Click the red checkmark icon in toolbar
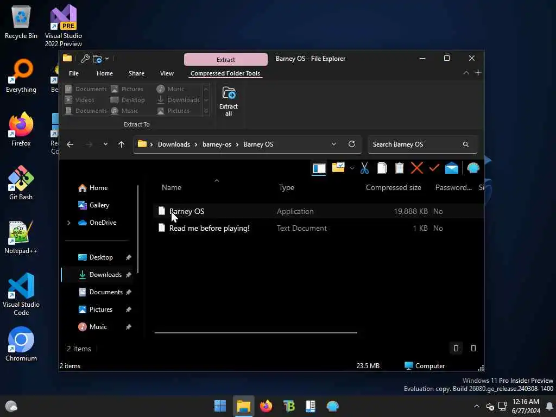 click(x=434, y=167)
